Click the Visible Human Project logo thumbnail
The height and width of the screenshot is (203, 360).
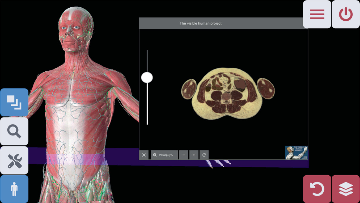pos(297,153)
